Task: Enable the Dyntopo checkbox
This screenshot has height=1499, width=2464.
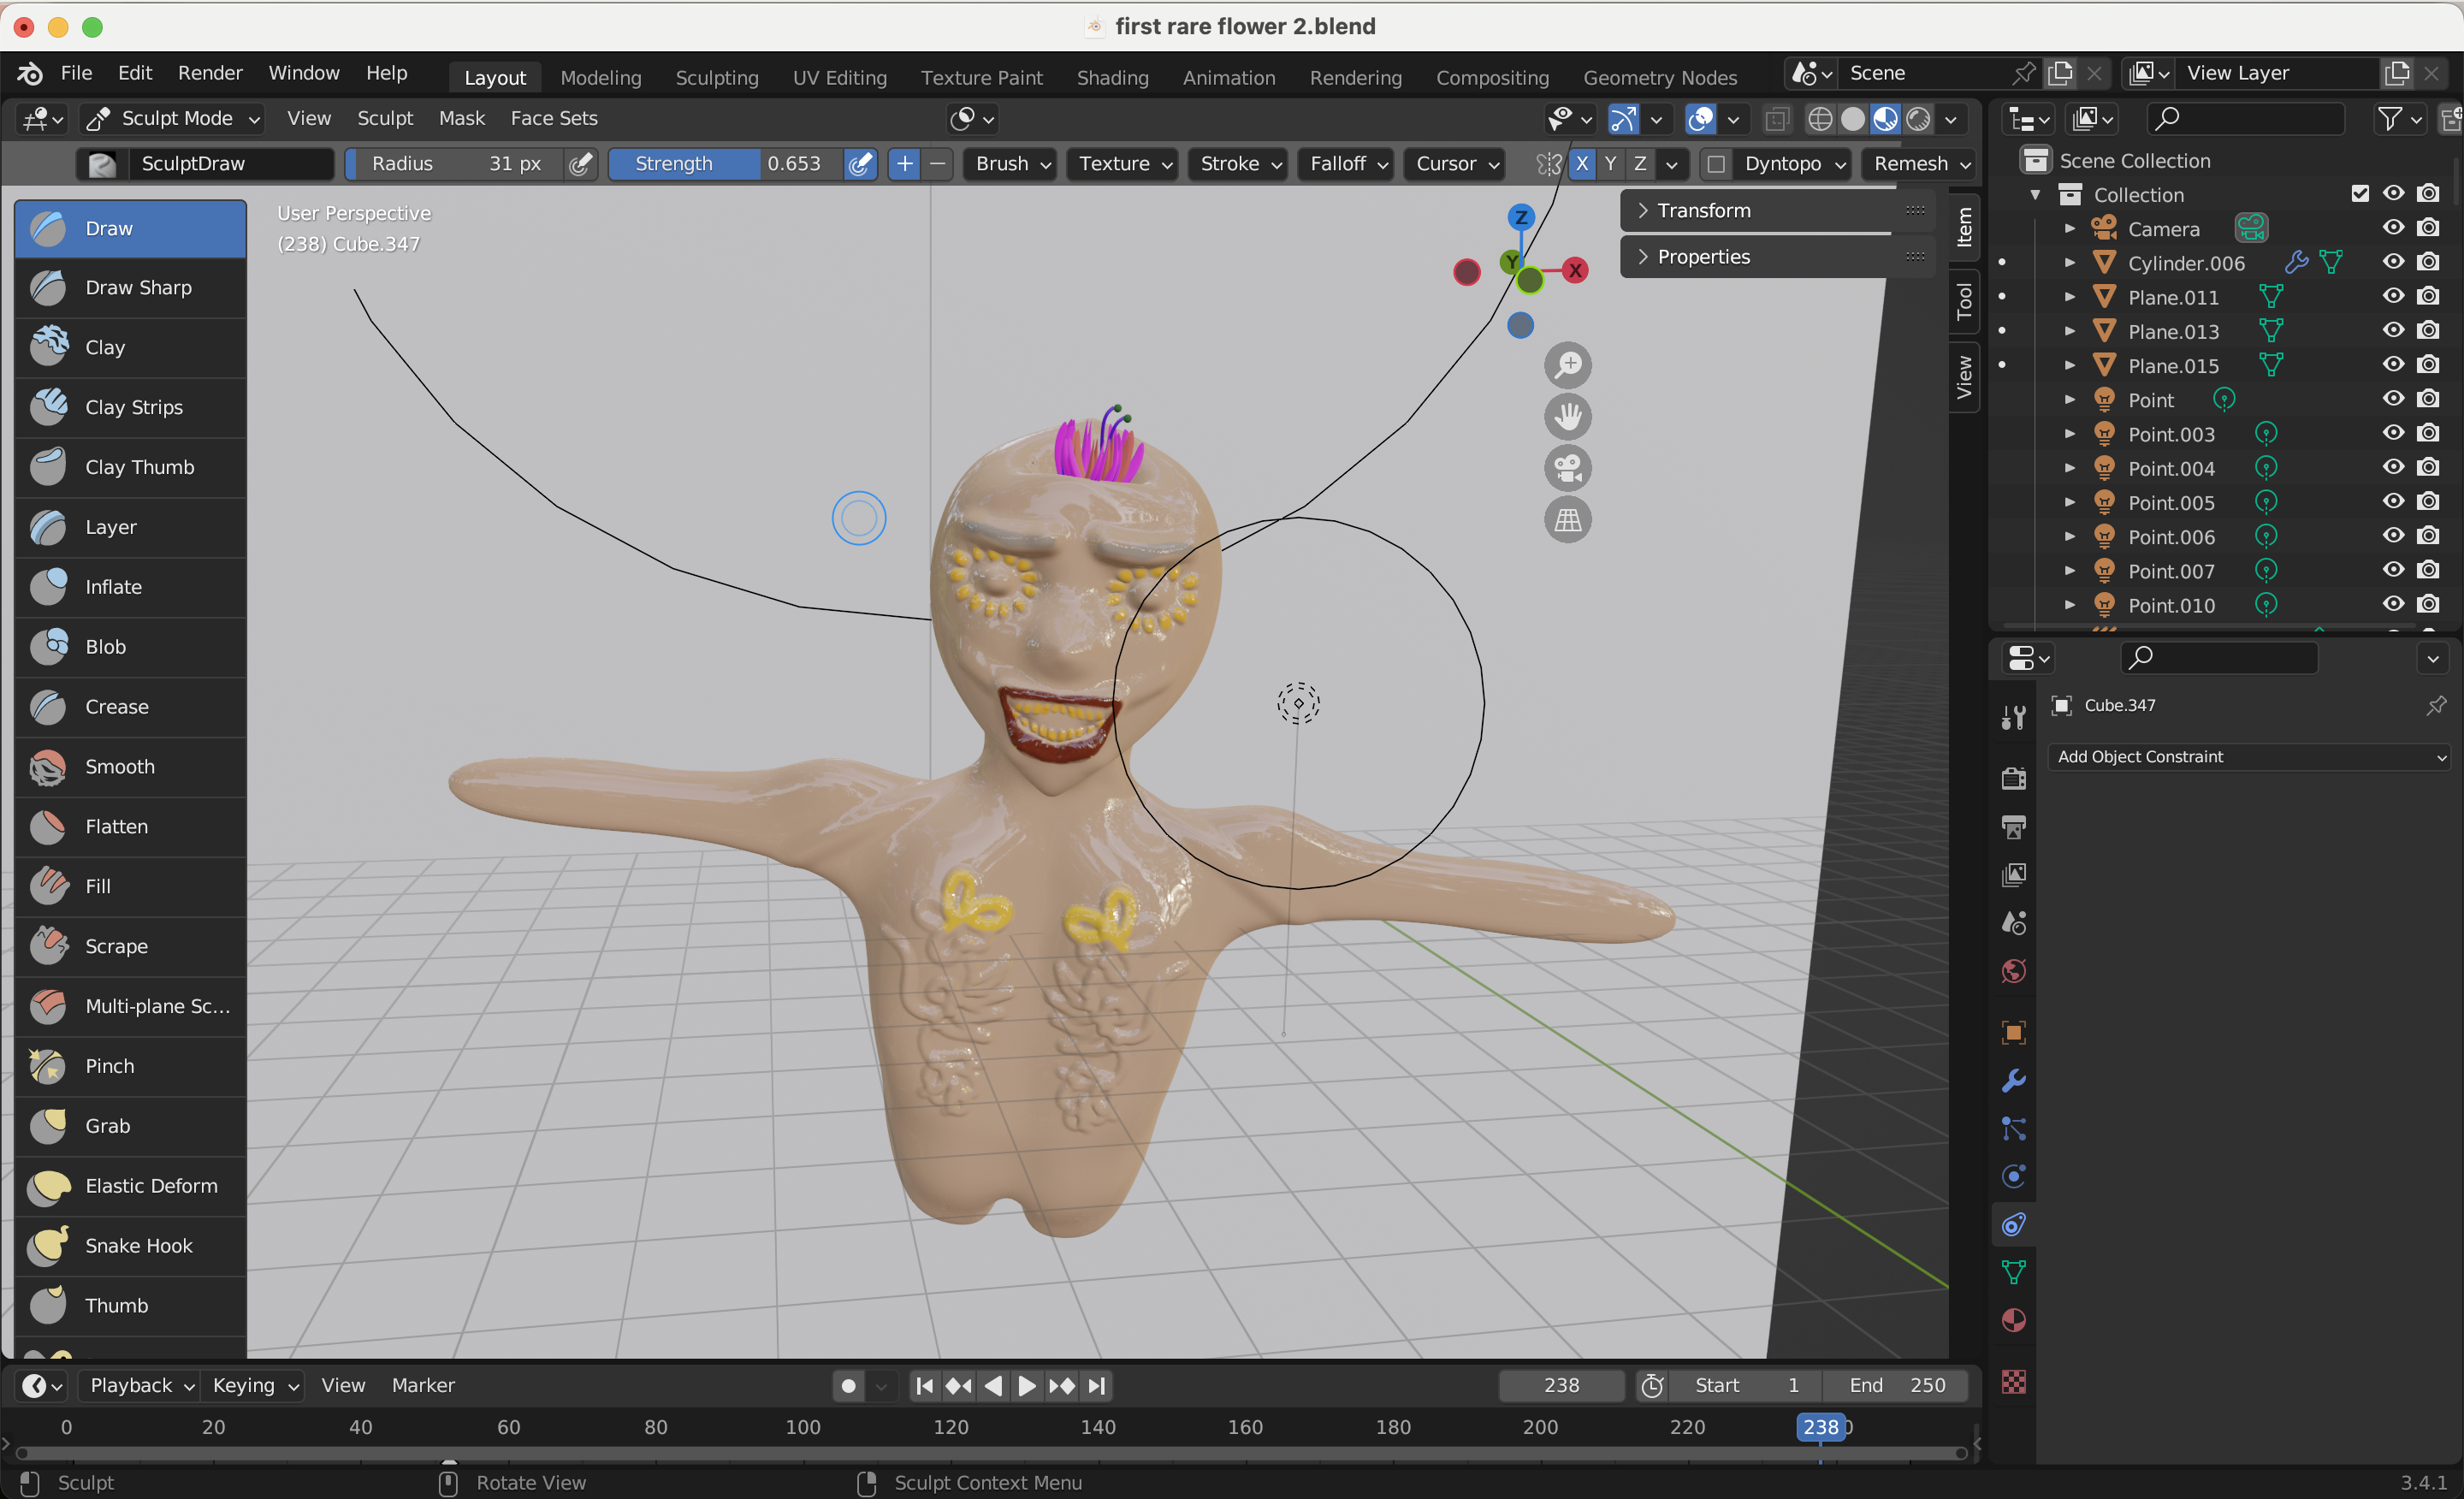Action: click(1716, 164)
